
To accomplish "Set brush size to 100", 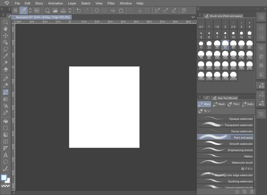I will 217,55.
